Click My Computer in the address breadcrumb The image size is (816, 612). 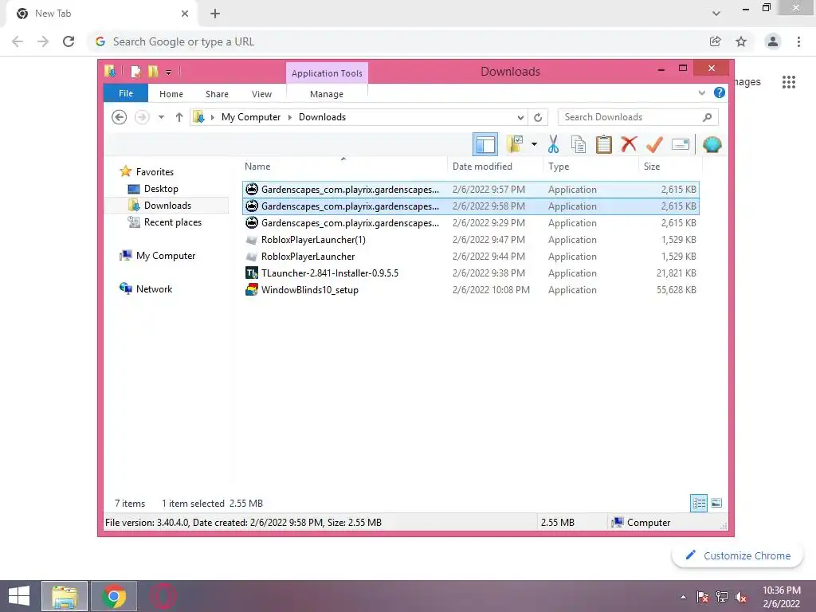[x=251, y=117]
